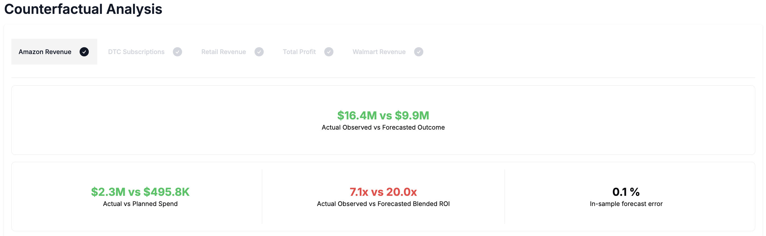Click the red 7.1x vs 20.0x ROI figure
766x236 pixels.
383,192
